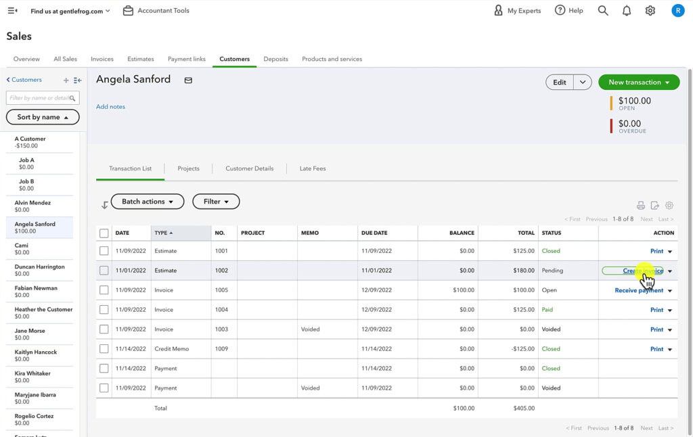Open the transaction list settings gear icon

[669, 205]
